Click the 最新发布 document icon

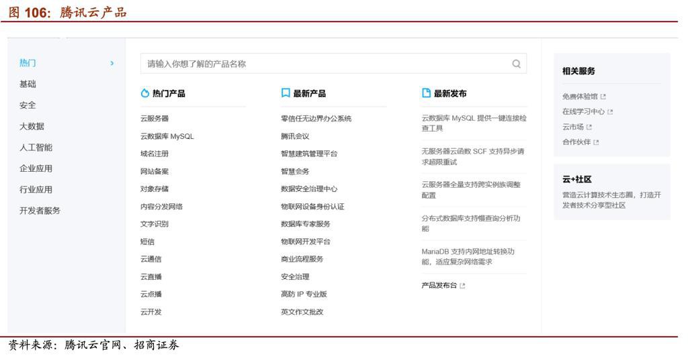coord(426,93)
